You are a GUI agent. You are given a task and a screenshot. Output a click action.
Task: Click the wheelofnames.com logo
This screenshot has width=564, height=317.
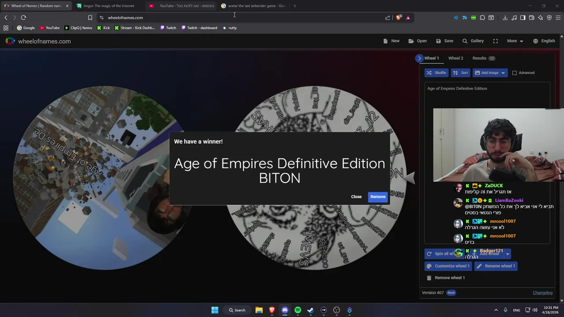[38, 41]
